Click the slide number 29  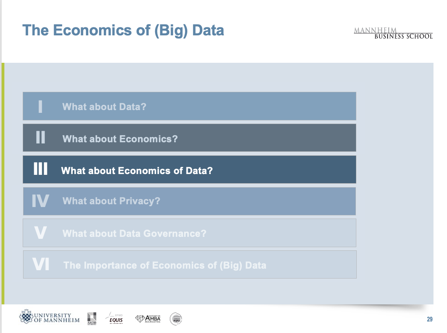[430, 319]
